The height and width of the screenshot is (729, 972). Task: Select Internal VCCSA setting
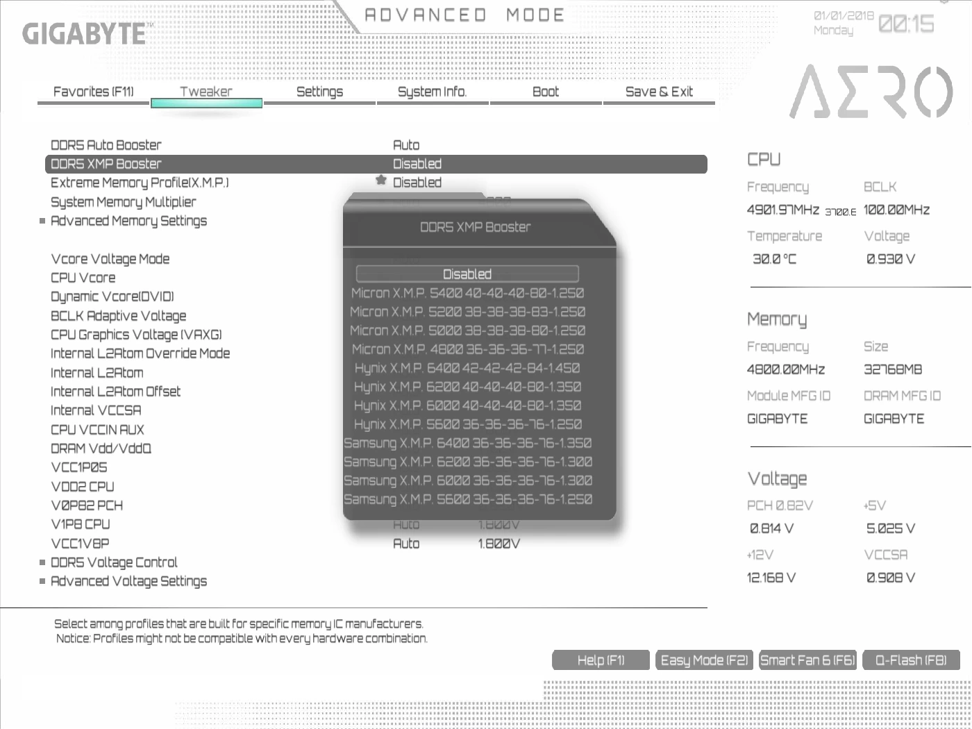96,410
